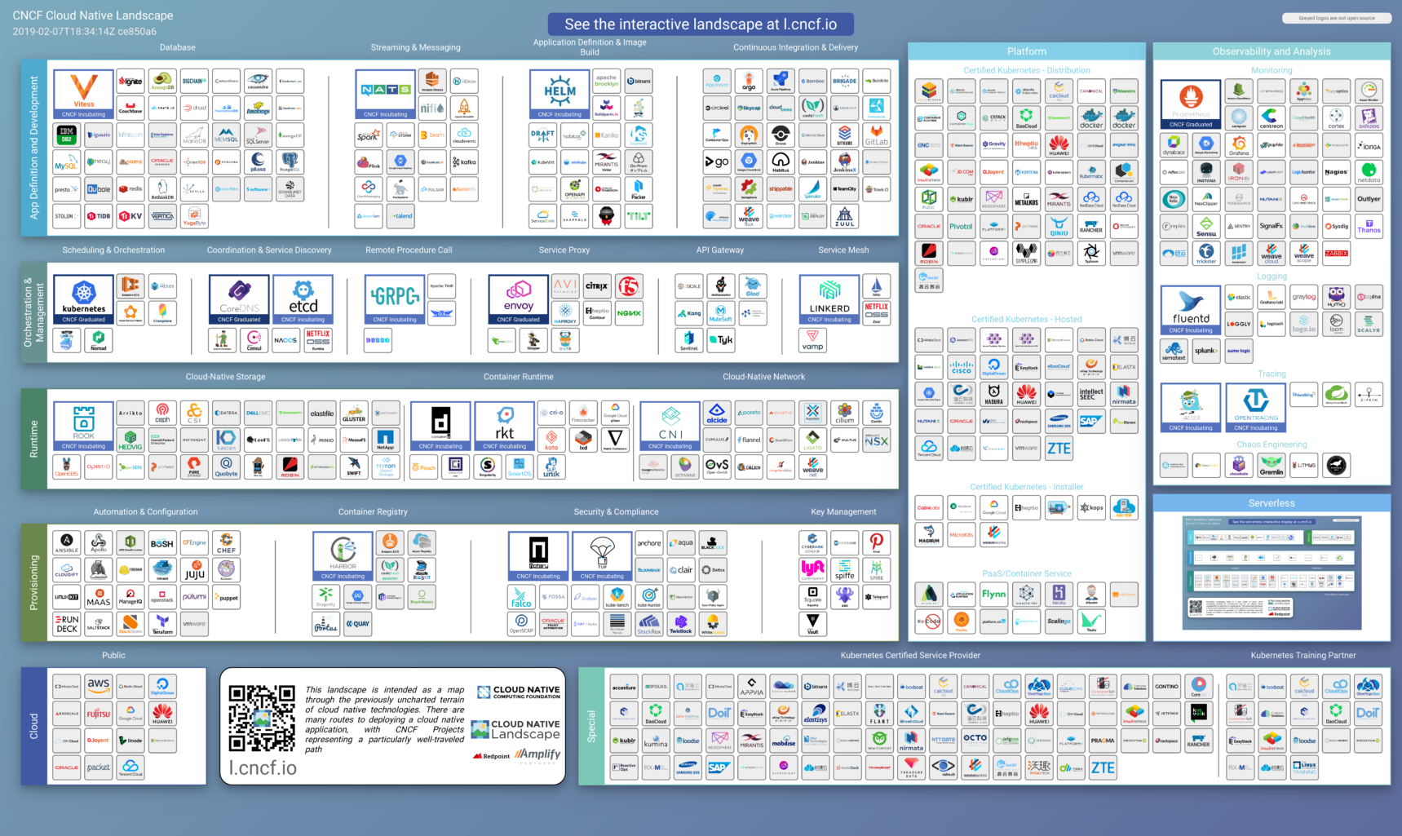Follow the interactive landscape l.cncf.io banner
This screenshot has width=1402, height=836.
pos(701,24)
